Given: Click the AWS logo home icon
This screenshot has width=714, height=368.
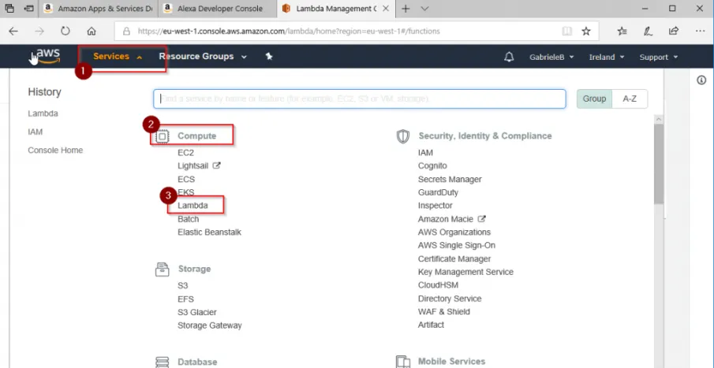Looking at the screenshot, I should (x=48, y=56).
